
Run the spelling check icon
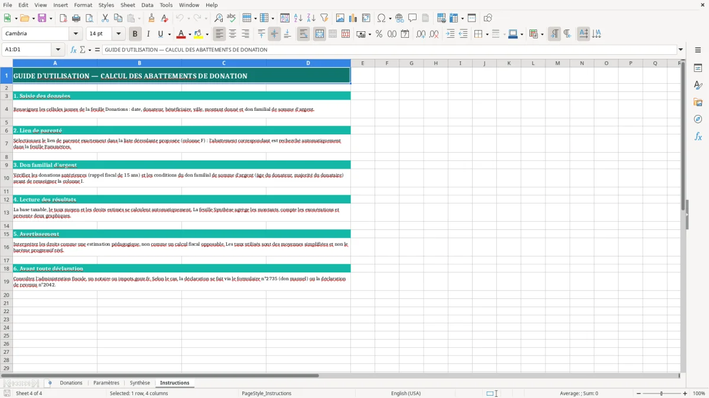pyautogui.click(x=231, y=18)
